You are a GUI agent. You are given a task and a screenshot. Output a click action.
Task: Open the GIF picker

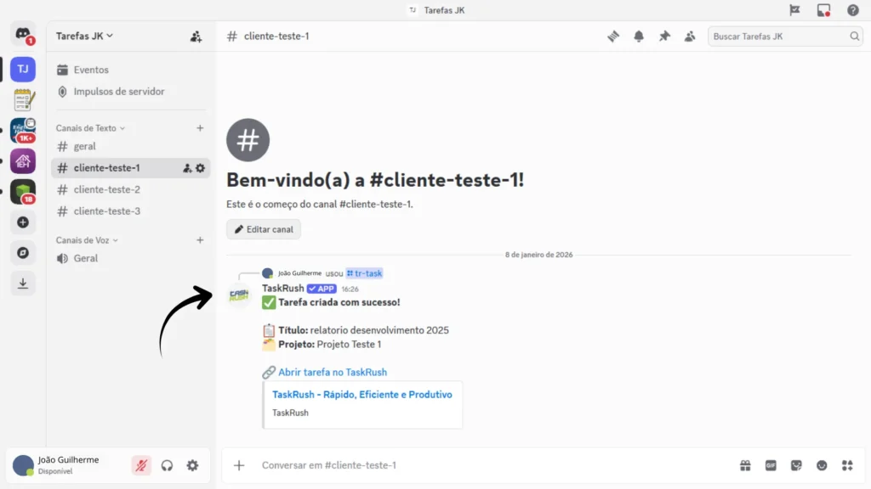point(771,465)
